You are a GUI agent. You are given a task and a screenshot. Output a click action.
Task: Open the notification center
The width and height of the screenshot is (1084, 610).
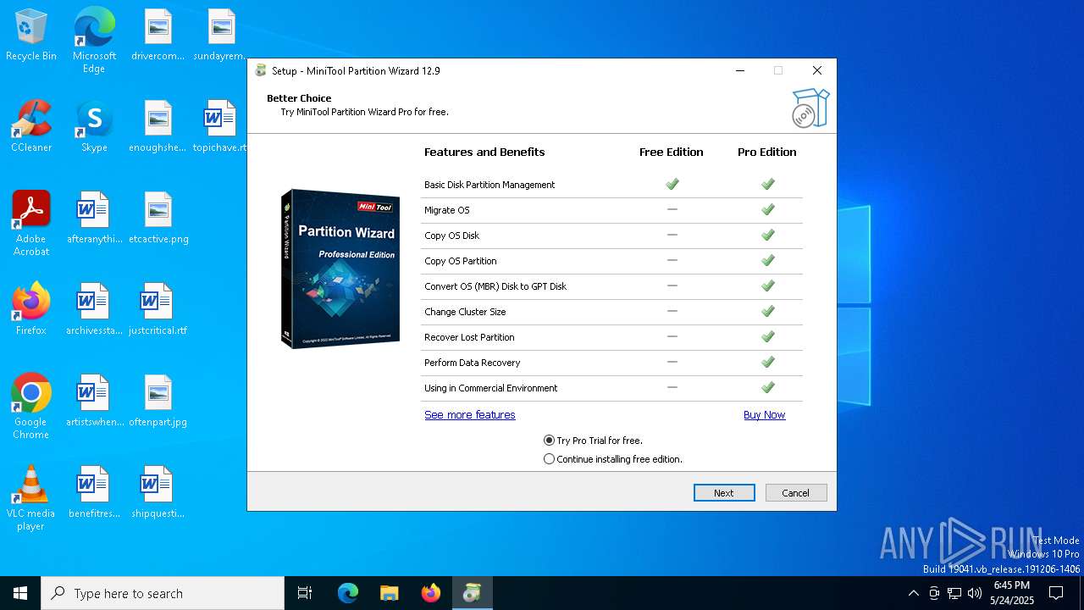1056,593
